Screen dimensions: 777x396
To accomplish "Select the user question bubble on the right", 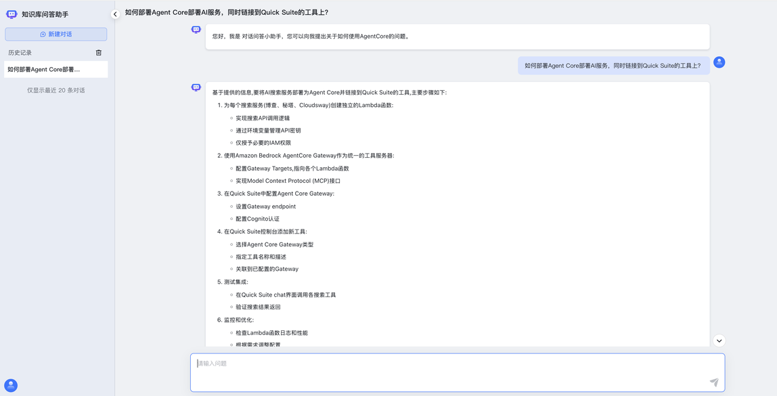I will 613,66.
